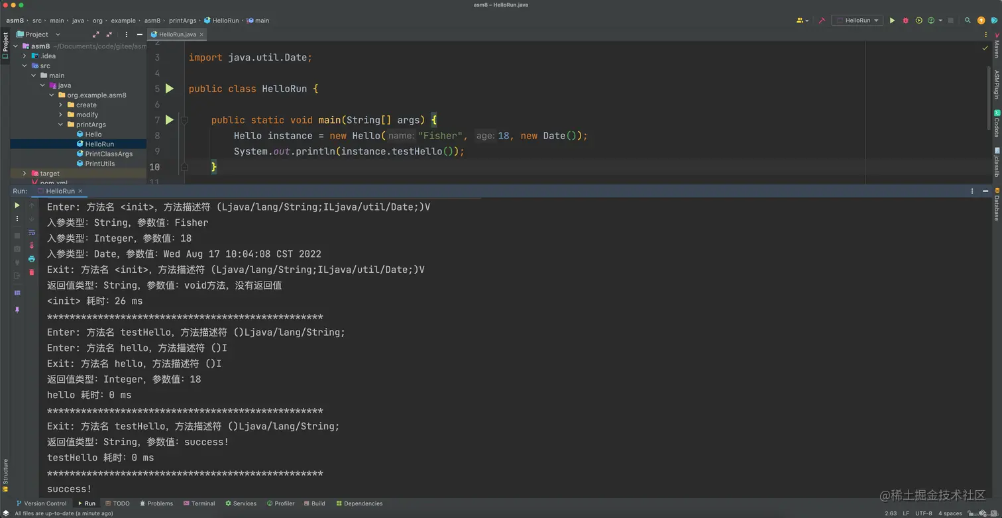Collapse the asm8 root project node
Viewport: 1002px width, 518px height.
pos(16,46)
